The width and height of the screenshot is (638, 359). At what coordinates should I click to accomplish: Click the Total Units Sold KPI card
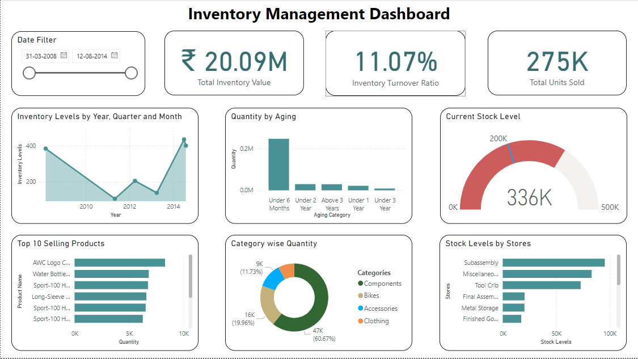coord(557,63)
